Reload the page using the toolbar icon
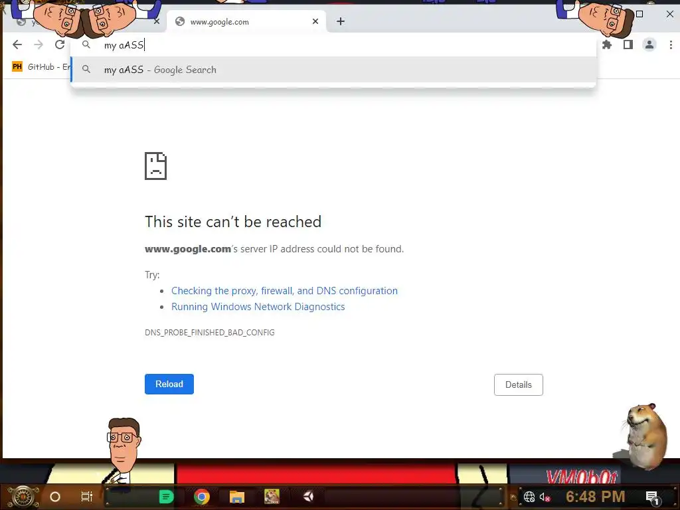The image size is (680, 510). [x=60, y=44]
